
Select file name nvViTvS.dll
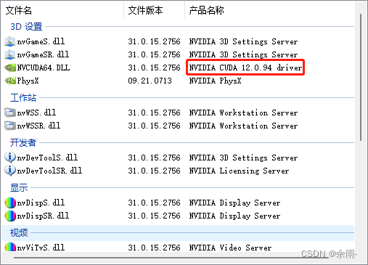[41, 248]
